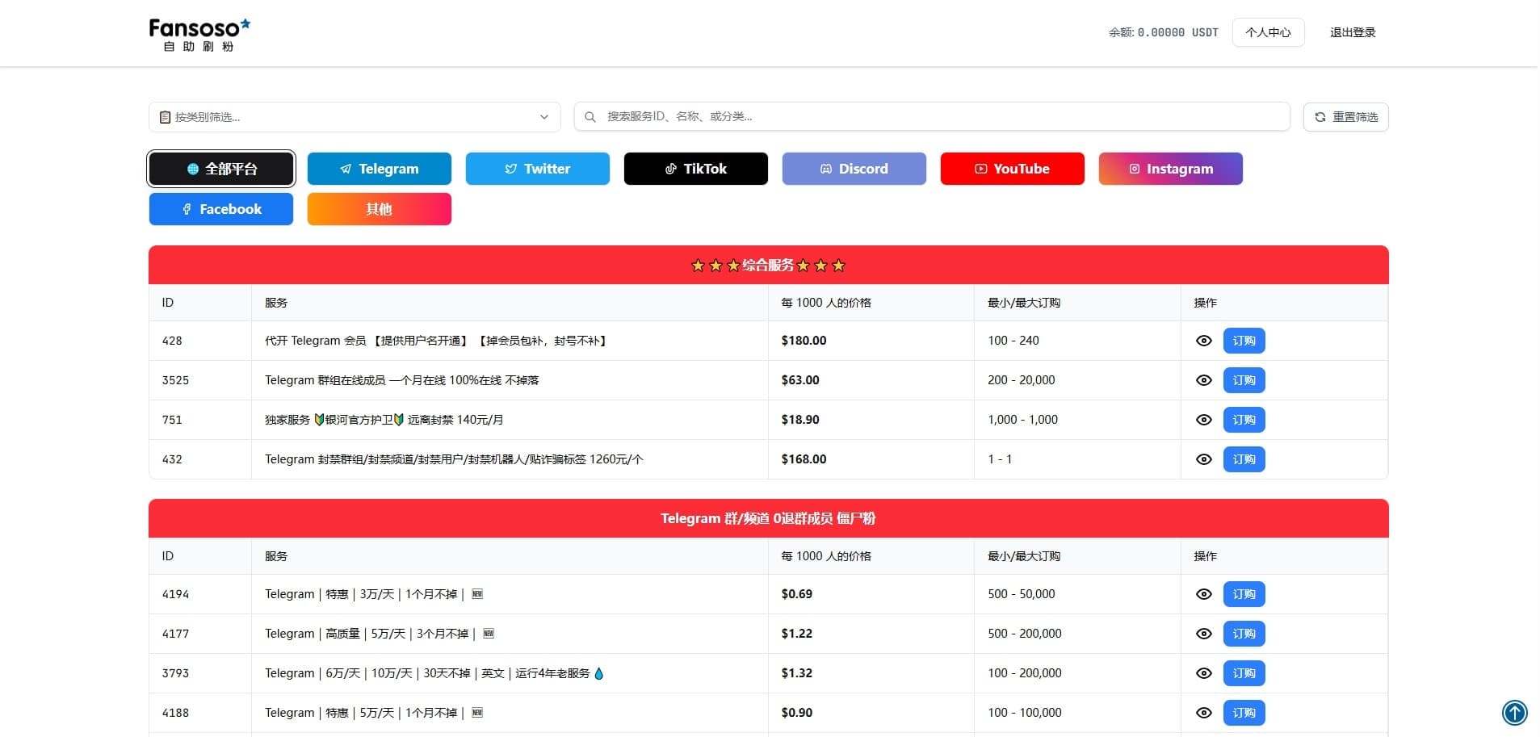Click 退出登录 to log out

point(1353,32)
